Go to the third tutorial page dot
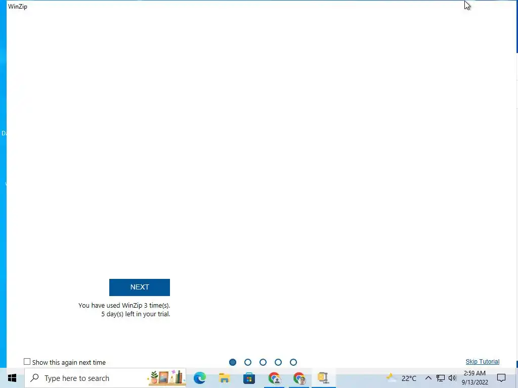 click(x=263, y=362)
